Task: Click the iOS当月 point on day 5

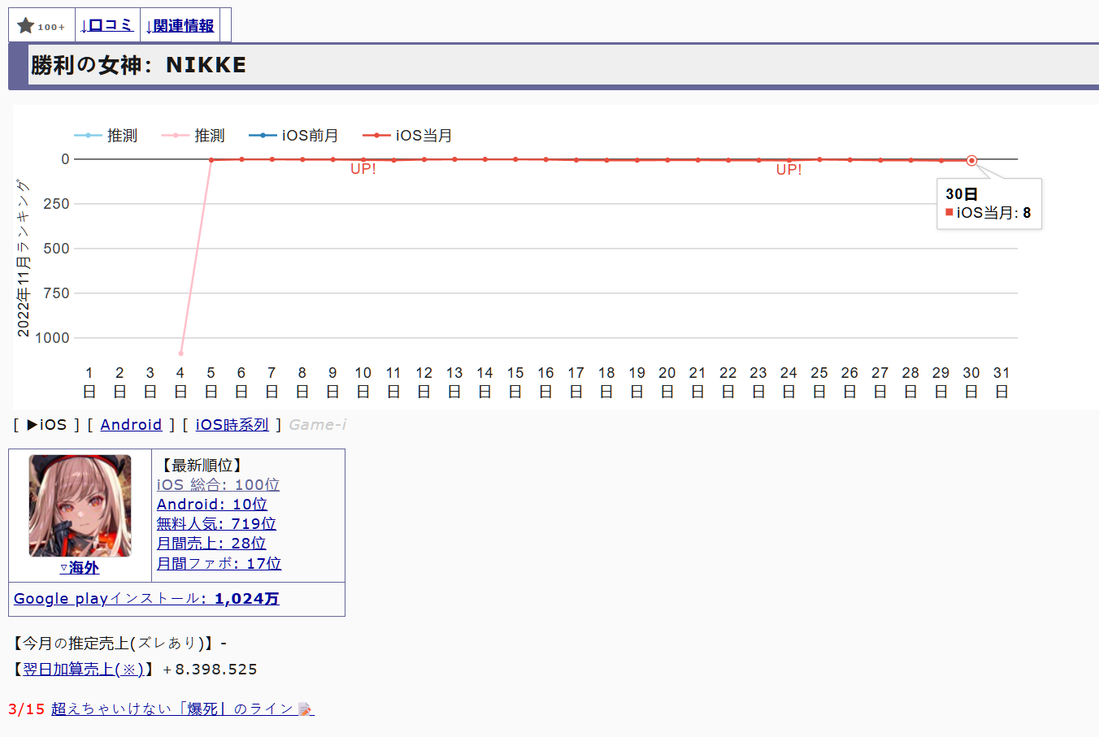Action: 211,160
